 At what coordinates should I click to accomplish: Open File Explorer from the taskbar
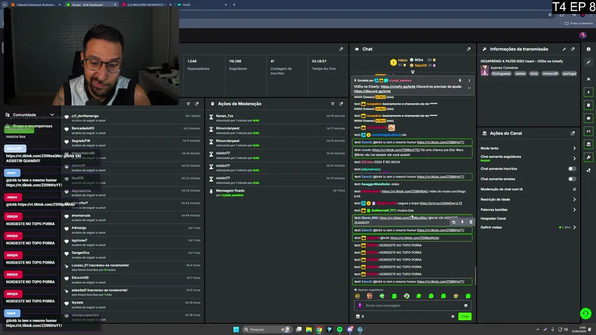[309, 329]
